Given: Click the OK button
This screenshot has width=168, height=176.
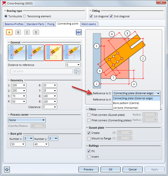Looking at the screenshot, I should 111,169.
